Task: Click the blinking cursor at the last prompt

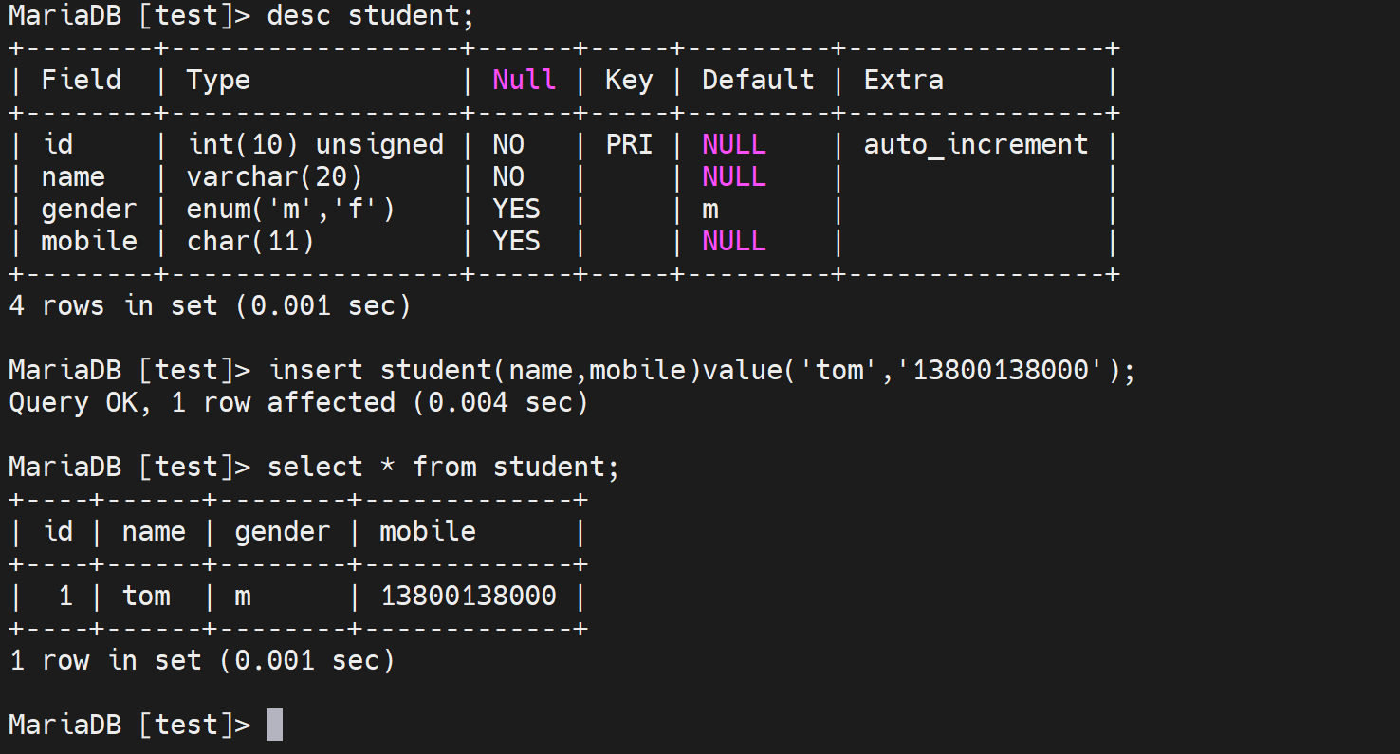Action: [x=274, y=725]
